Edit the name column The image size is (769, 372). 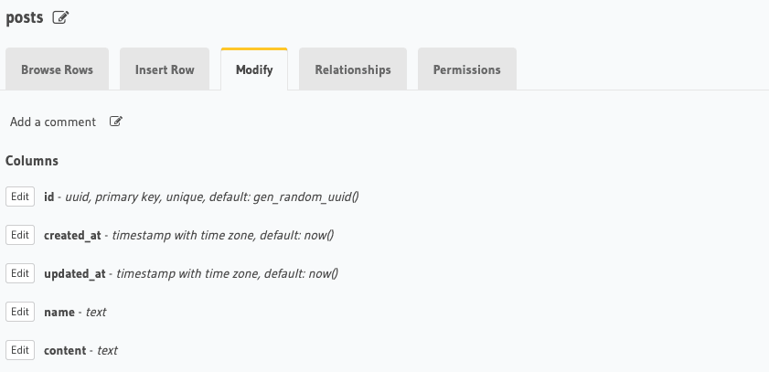(20, 312)
